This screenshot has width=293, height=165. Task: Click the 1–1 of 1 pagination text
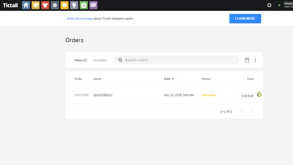pos(226,112)
